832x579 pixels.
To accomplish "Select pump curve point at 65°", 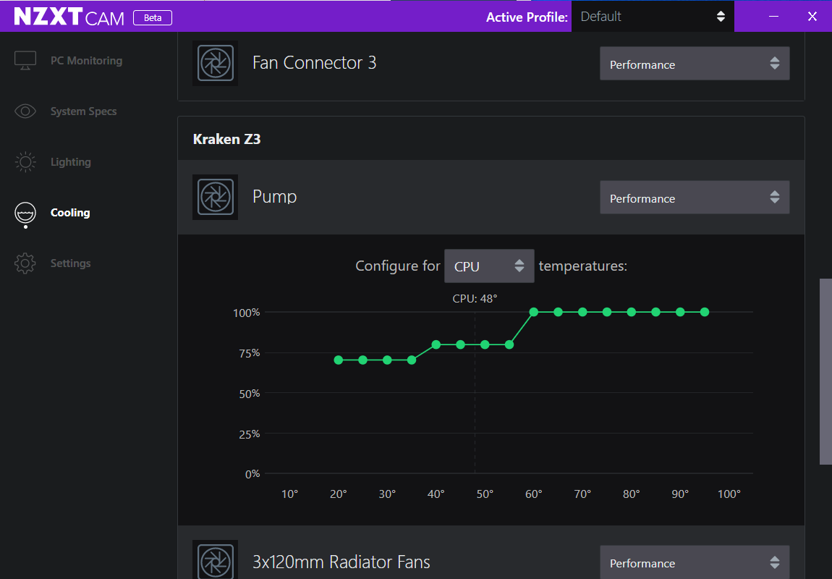I will 559,312.
